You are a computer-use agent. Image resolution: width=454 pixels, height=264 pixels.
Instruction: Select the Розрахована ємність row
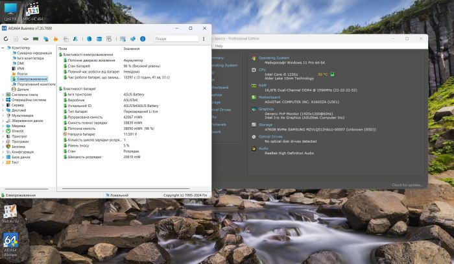click(x=134, y=117)
